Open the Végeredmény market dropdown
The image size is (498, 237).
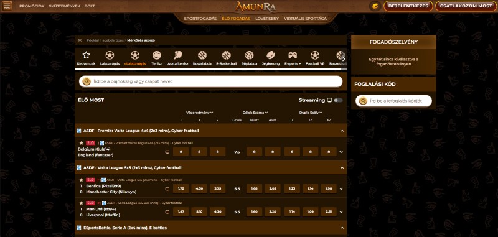point(199,113)
